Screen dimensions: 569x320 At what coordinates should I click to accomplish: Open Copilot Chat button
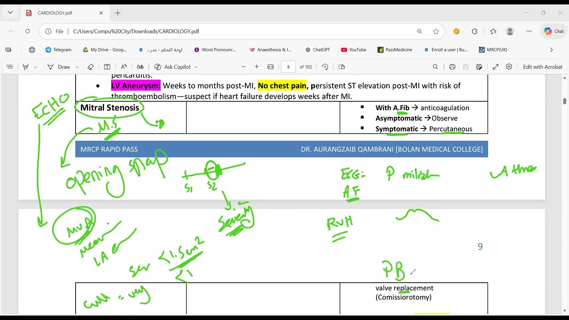pyautogui.click(x=553, y=31)
